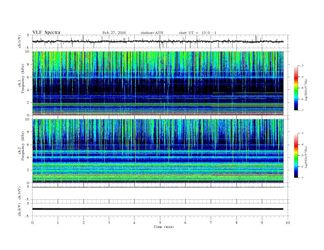The image size is (324, 250).
Task: Click the x-axis tick label "3"
Action: [109, 223]
